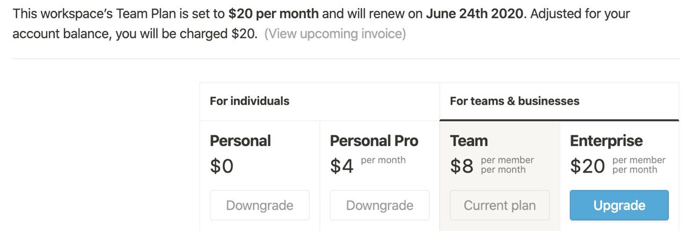Viewport: 687px width, 231px height.
Task: Open the View upcoming invoice link
Action: (335, 34)
